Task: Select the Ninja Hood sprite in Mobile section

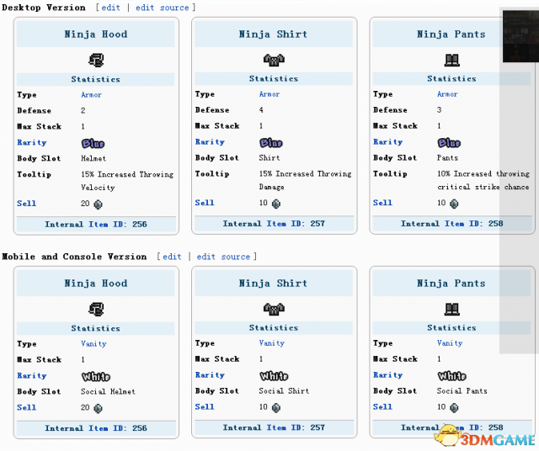Action: [96, 309]
